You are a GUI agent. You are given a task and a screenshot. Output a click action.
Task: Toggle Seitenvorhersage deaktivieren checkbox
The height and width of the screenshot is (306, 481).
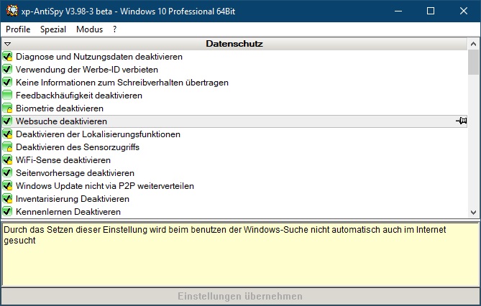(x=7, y=172)
